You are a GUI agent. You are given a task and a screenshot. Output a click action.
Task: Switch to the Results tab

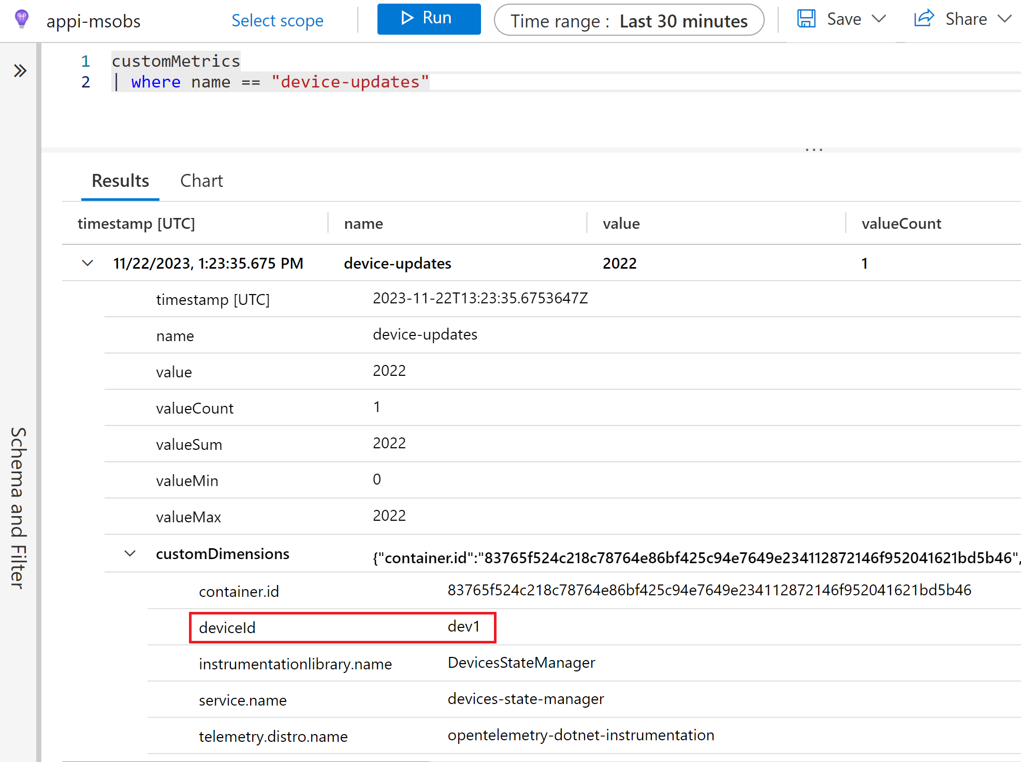[x=120, y=181]
